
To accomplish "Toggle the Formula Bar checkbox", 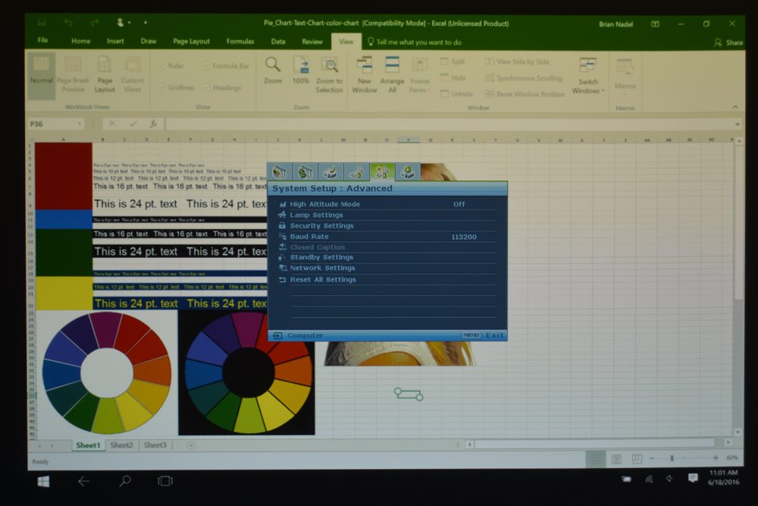I will [x=226, y=66].
